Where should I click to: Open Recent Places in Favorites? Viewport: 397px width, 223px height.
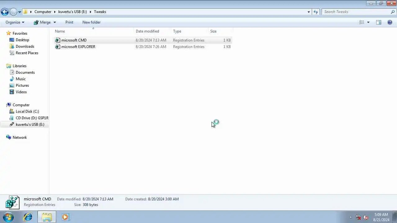(x=27, y=53)
